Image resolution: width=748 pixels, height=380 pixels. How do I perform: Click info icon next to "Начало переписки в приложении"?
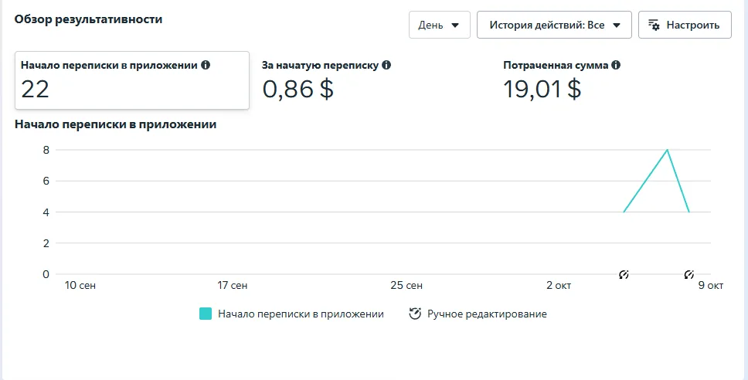click(206, 65)
